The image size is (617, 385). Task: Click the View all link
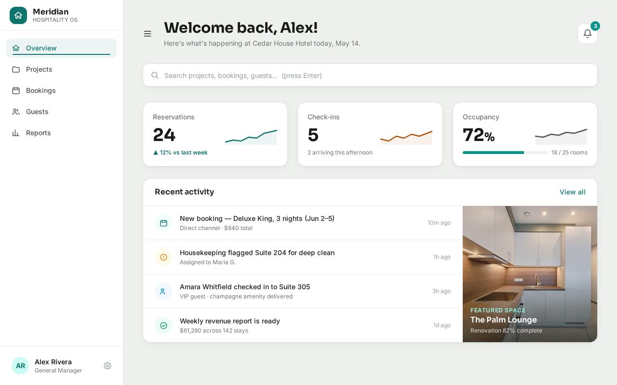[x=573, y=192]
